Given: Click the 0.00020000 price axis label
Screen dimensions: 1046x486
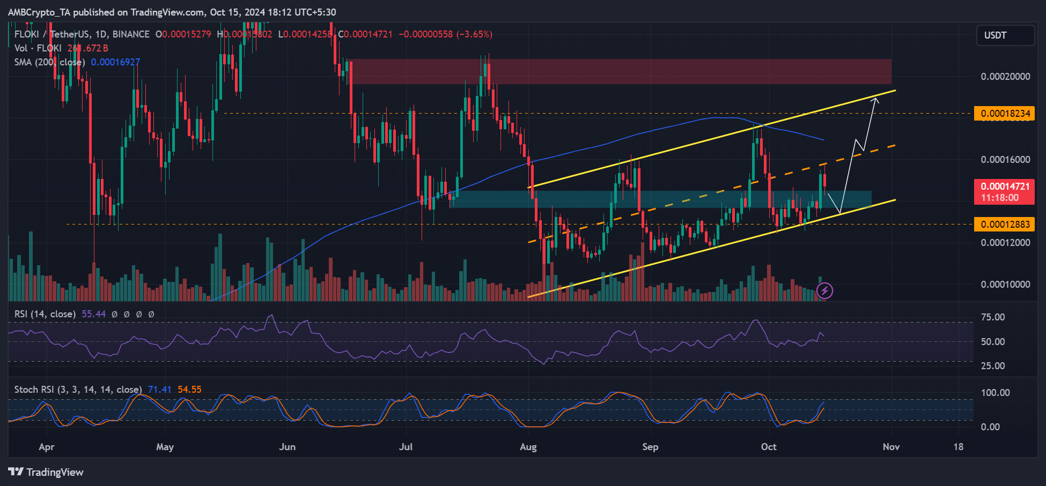Looking at the screenshot, I should tap(1005, 77).
